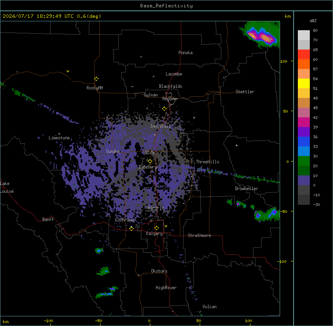Click the -50 tick on the right axis
333x326 pixels.
click(284, 211)
